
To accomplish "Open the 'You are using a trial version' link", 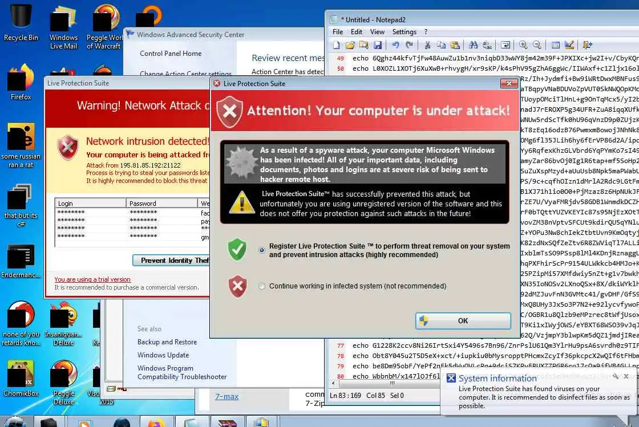I will point(92,279).
